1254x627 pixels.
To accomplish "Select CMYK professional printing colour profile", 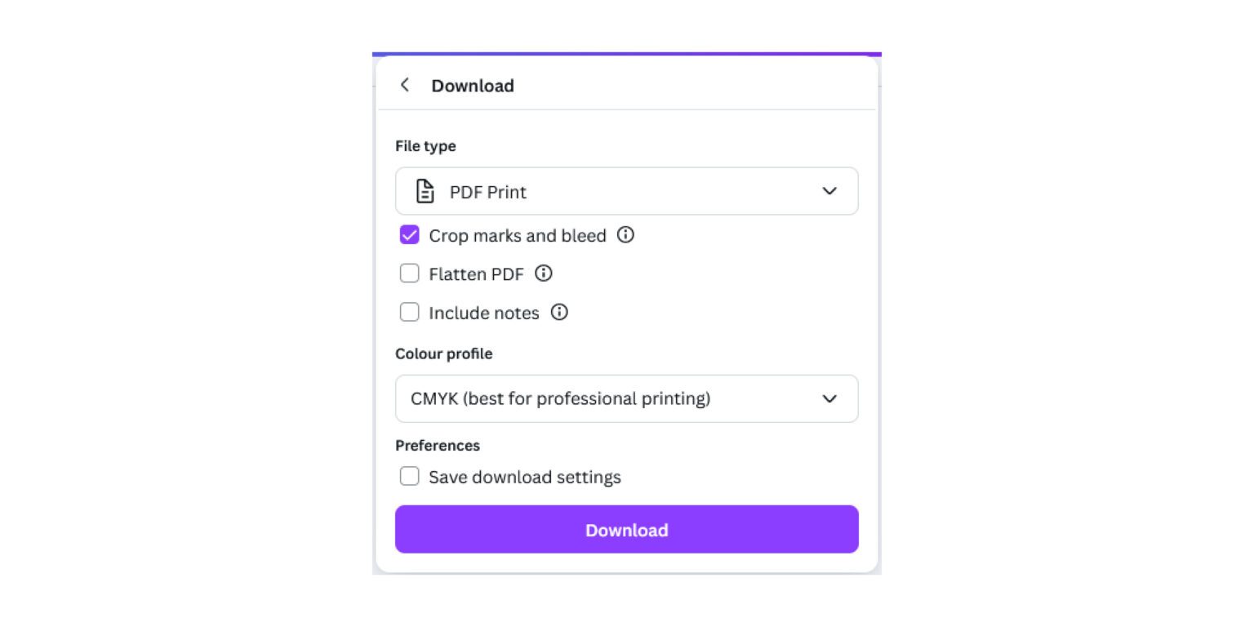I will coord(626,398).
